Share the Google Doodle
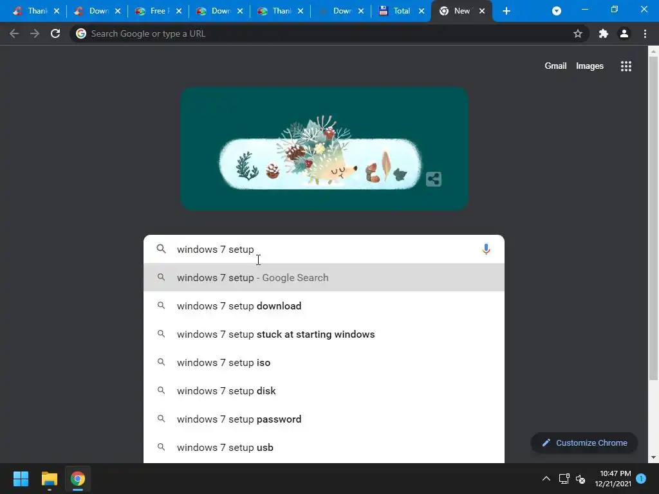Screen dimensions: 659x494 433,179
